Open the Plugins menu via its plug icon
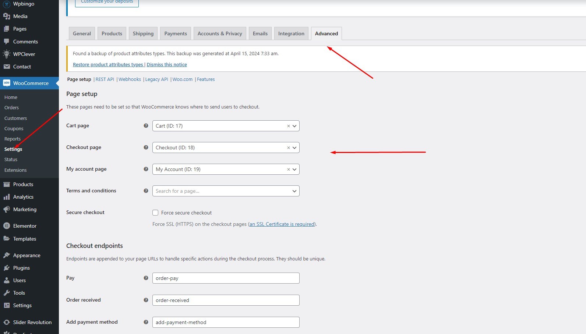This screenshot has width=586, height=334. [x=7, y=268]
